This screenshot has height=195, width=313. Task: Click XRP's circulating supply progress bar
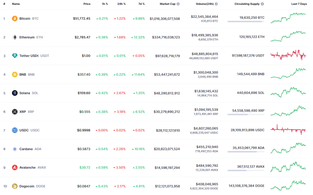(246, 114)
